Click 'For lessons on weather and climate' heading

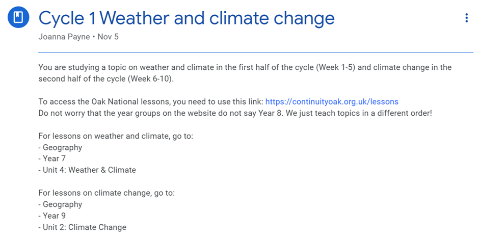click(116, 136)
